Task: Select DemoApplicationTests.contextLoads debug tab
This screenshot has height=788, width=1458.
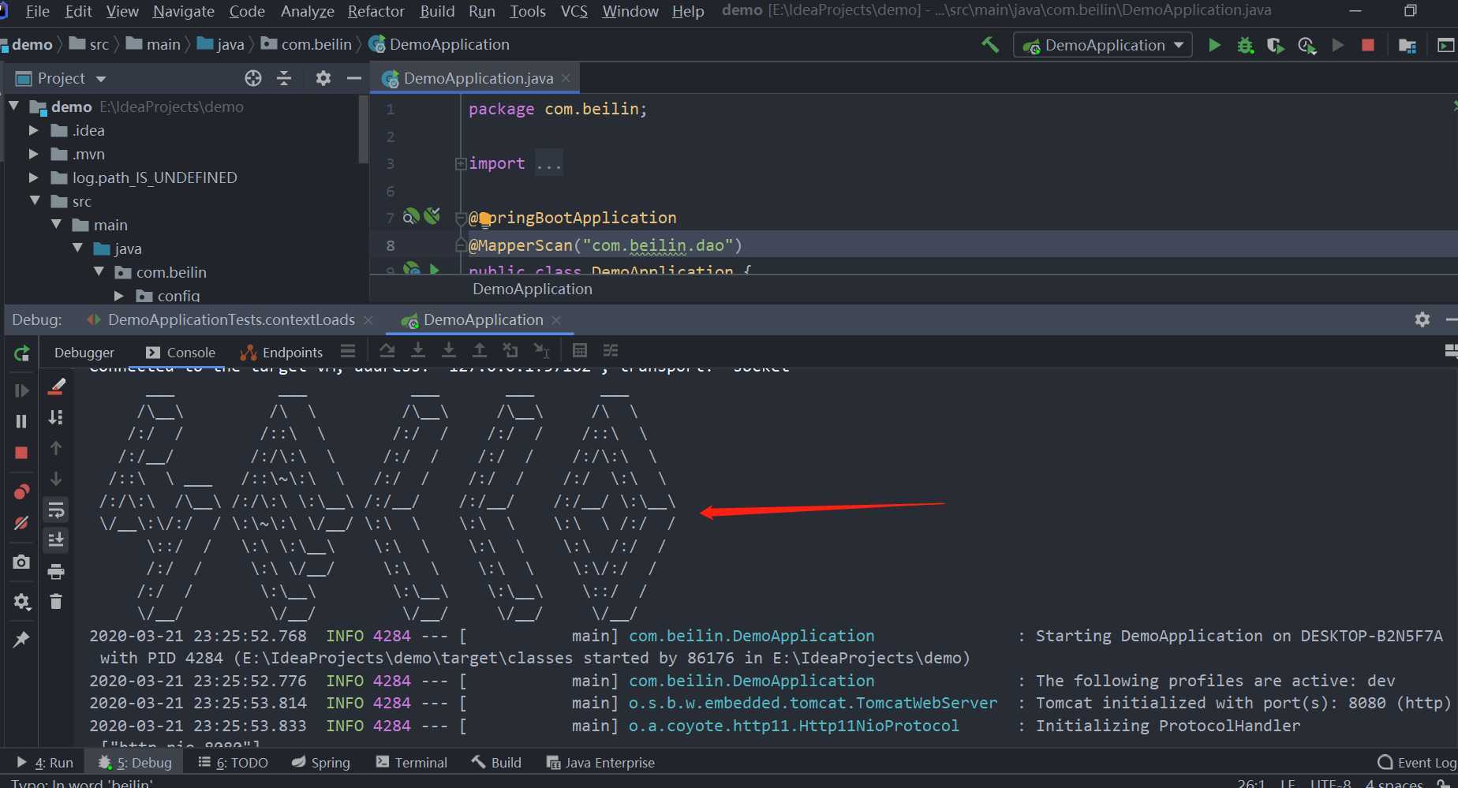Action: [230, 319]
